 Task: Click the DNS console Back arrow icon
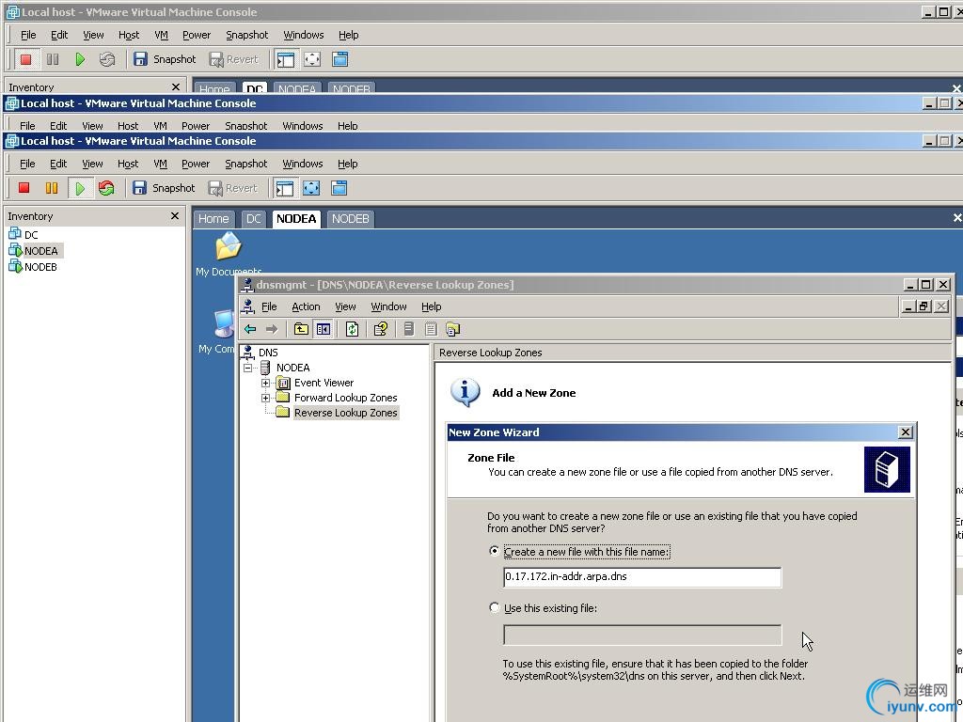(x=250, y=329)
